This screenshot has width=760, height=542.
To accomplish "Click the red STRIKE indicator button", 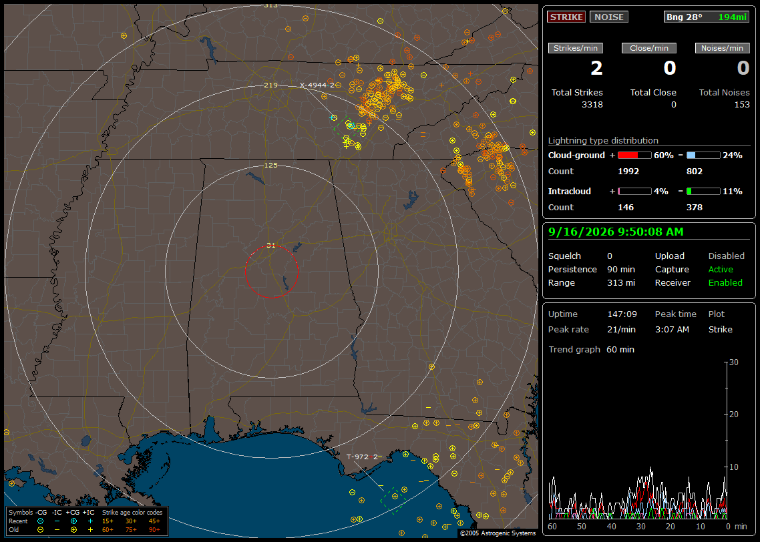I will [x=566, y=17].
